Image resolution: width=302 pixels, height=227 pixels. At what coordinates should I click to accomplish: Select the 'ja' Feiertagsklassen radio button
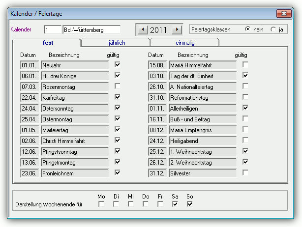pyautogui.click(x=273, y=29)
